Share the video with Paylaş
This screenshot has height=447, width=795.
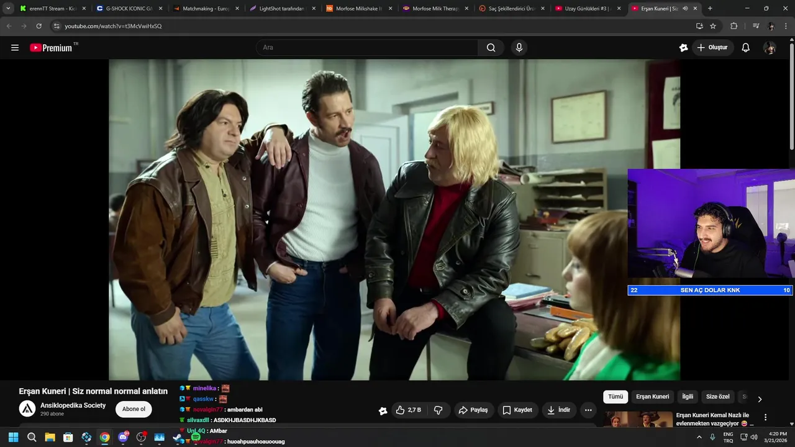click(473, 410)
